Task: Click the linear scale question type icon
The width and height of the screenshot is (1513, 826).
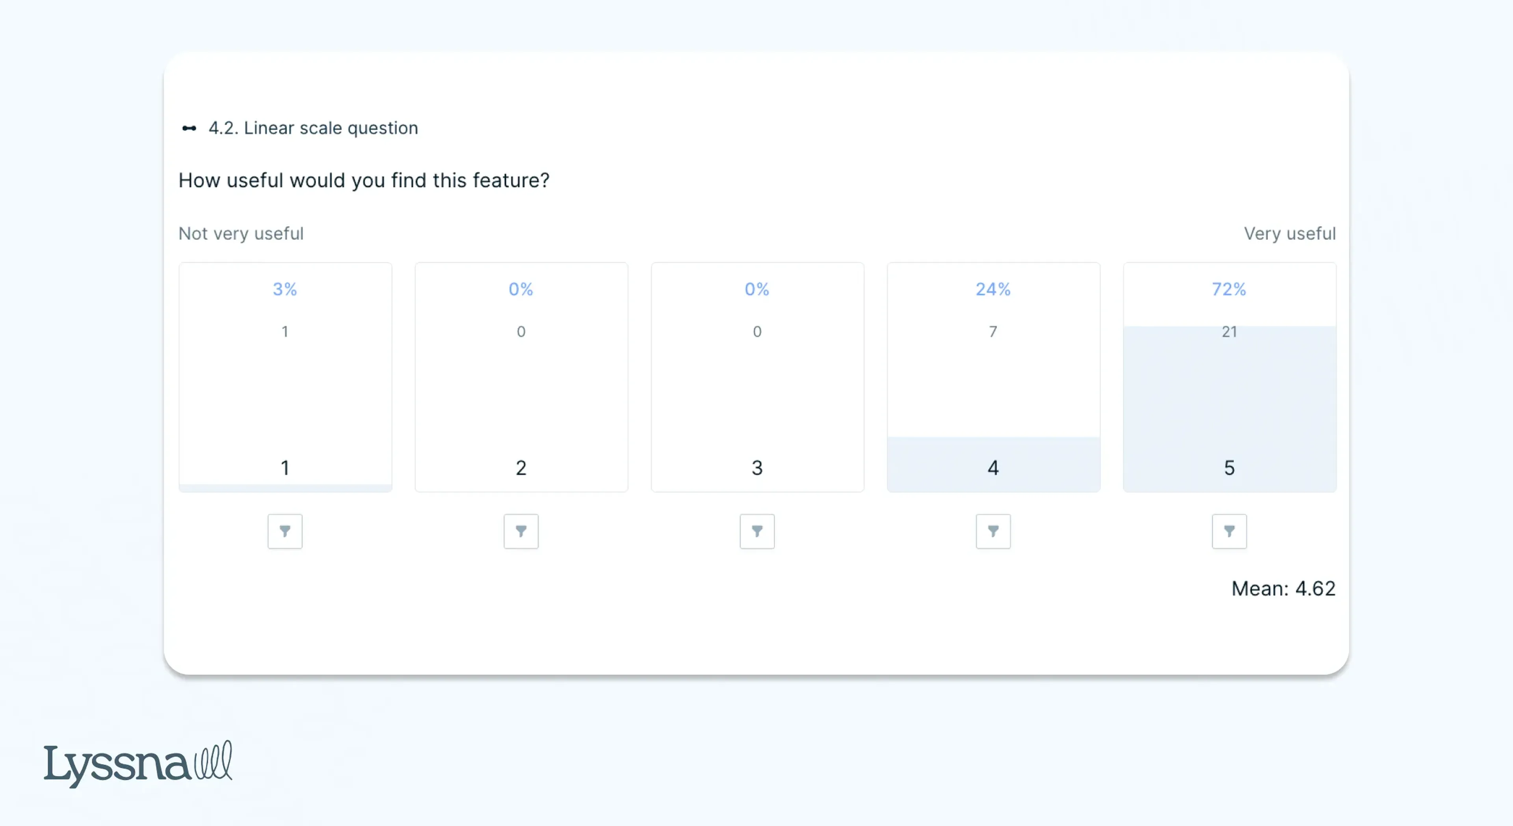Action: 189,128
